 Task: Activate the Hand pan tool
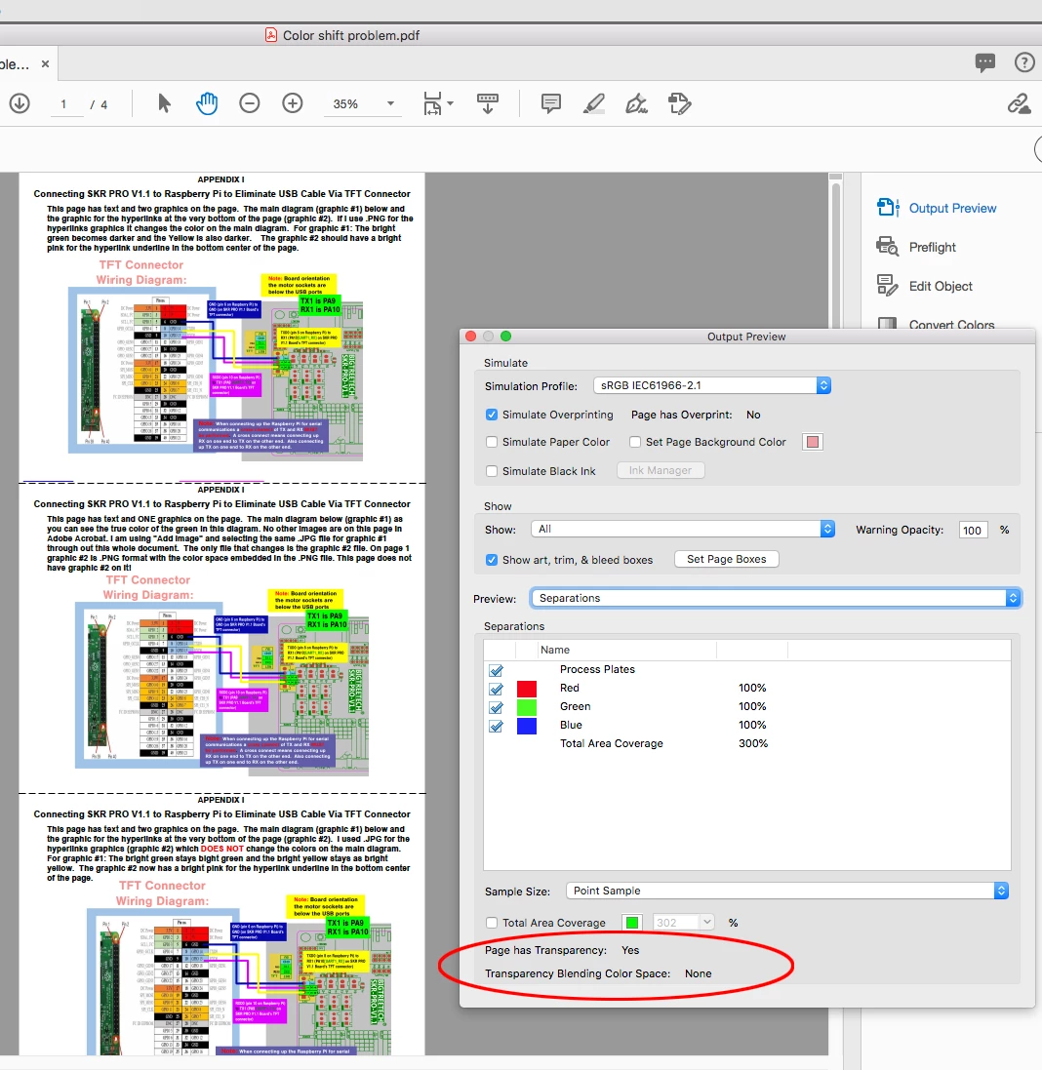tap(207, 103)
